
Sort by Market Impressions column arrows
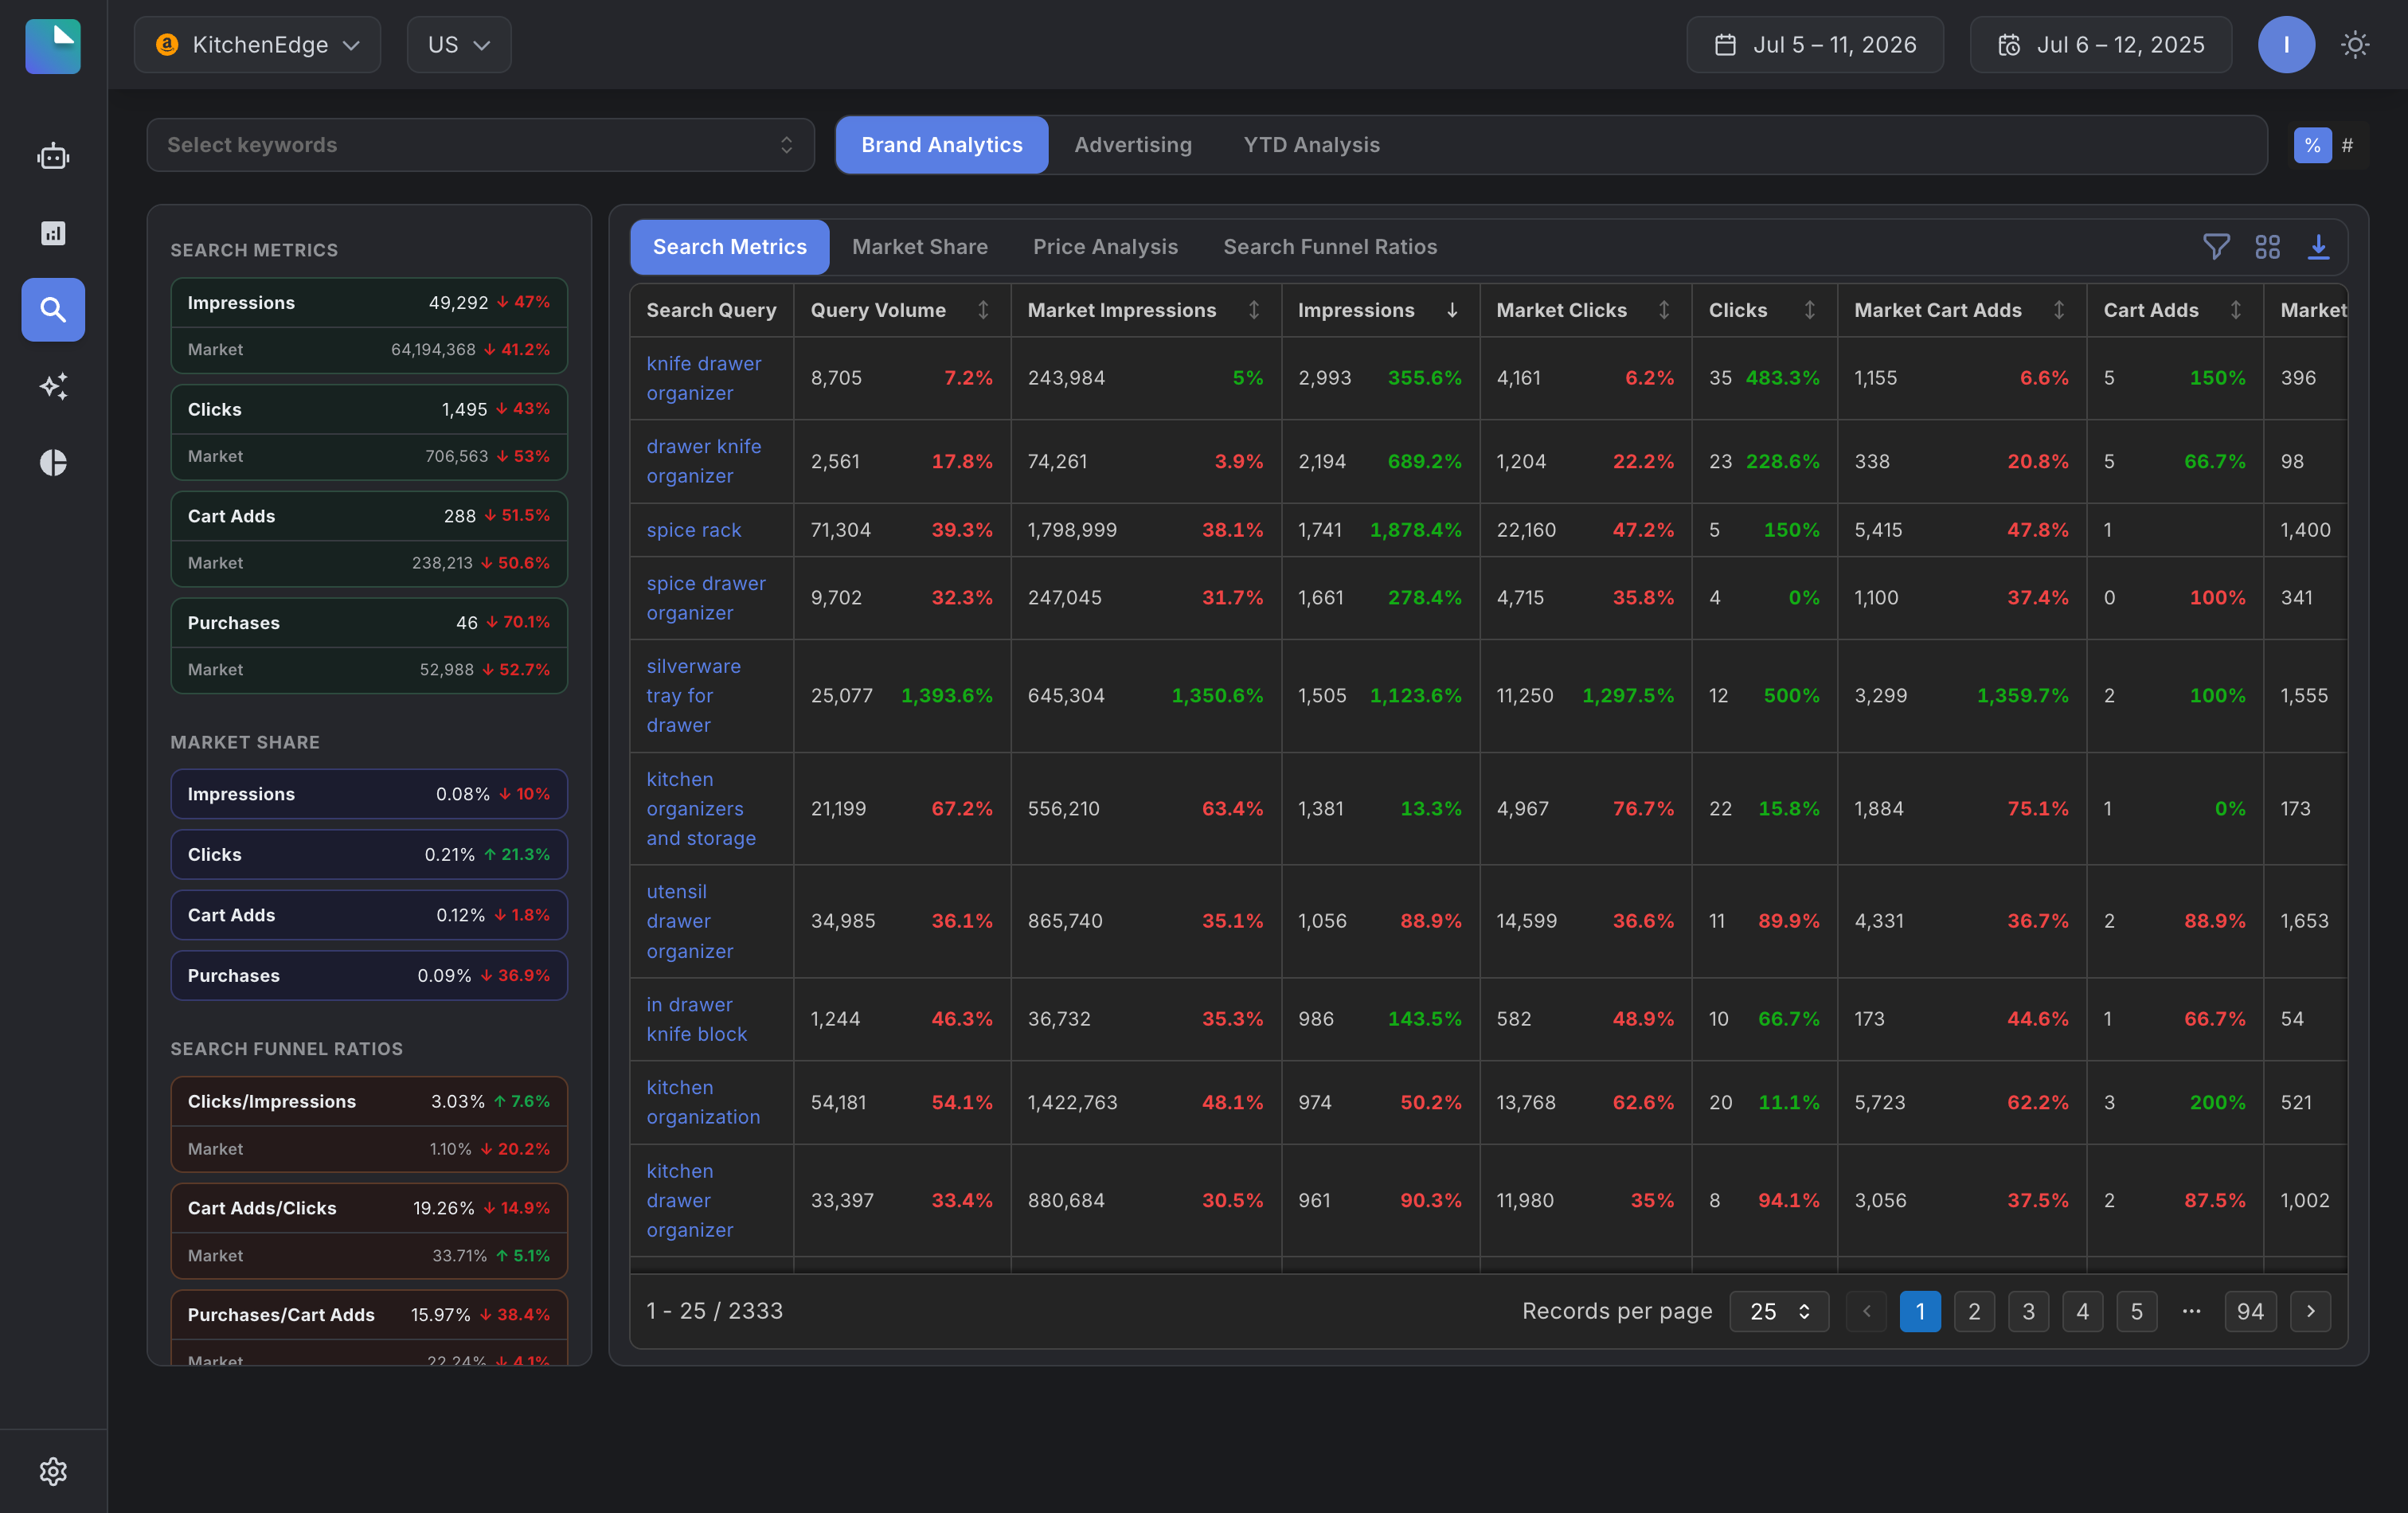coord(1253,310)
